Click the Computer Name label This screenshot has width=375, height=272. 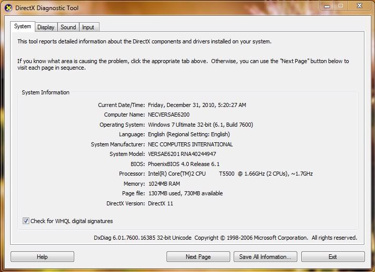124,115
